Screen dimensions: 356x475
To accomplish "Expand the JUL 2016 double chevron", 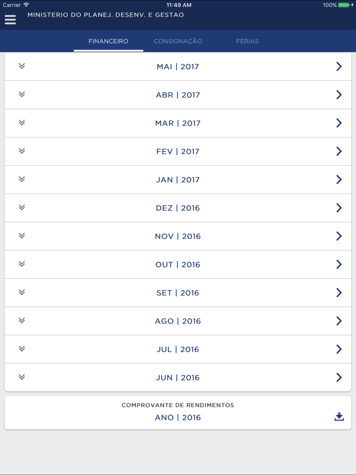I will pyautogui.click(x=22, y=349).
